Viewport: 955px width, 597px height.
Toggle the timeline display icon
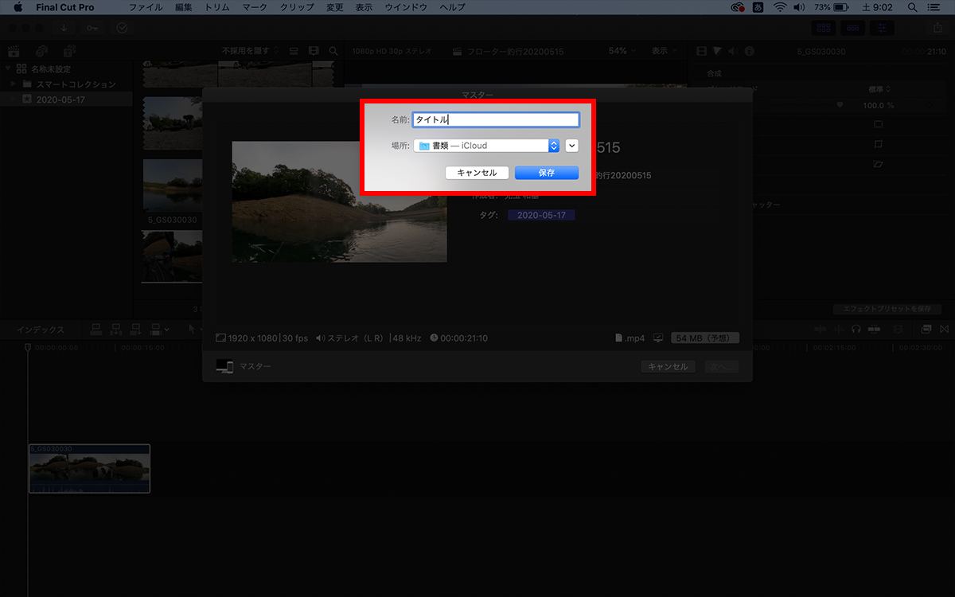tap(852, 28)
